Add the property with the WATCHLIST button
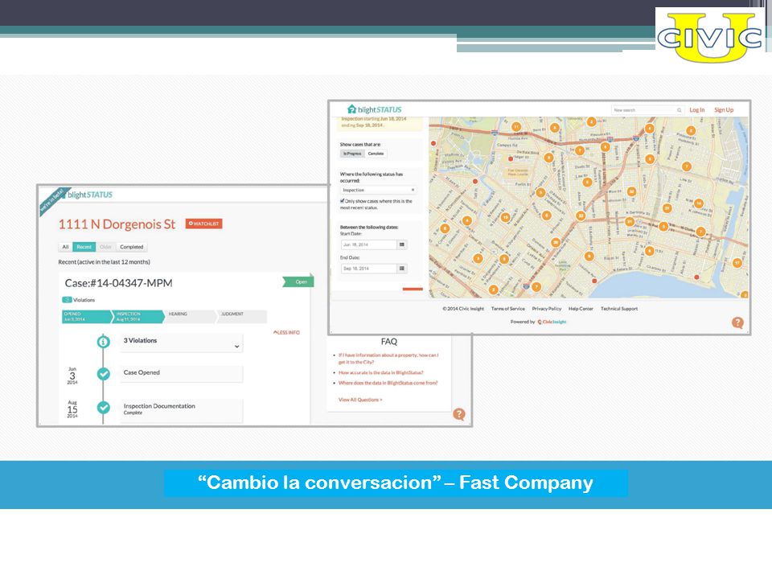The image size is (772, 579). (x=203, y=224)
